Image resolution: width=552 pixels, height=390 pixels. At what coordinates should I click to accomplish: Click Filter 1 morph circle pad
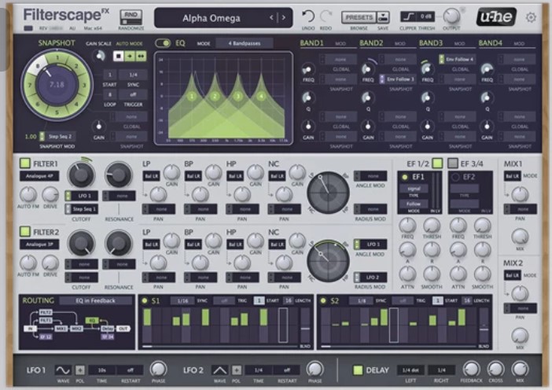pyautogui.click(x=328, y=193)
